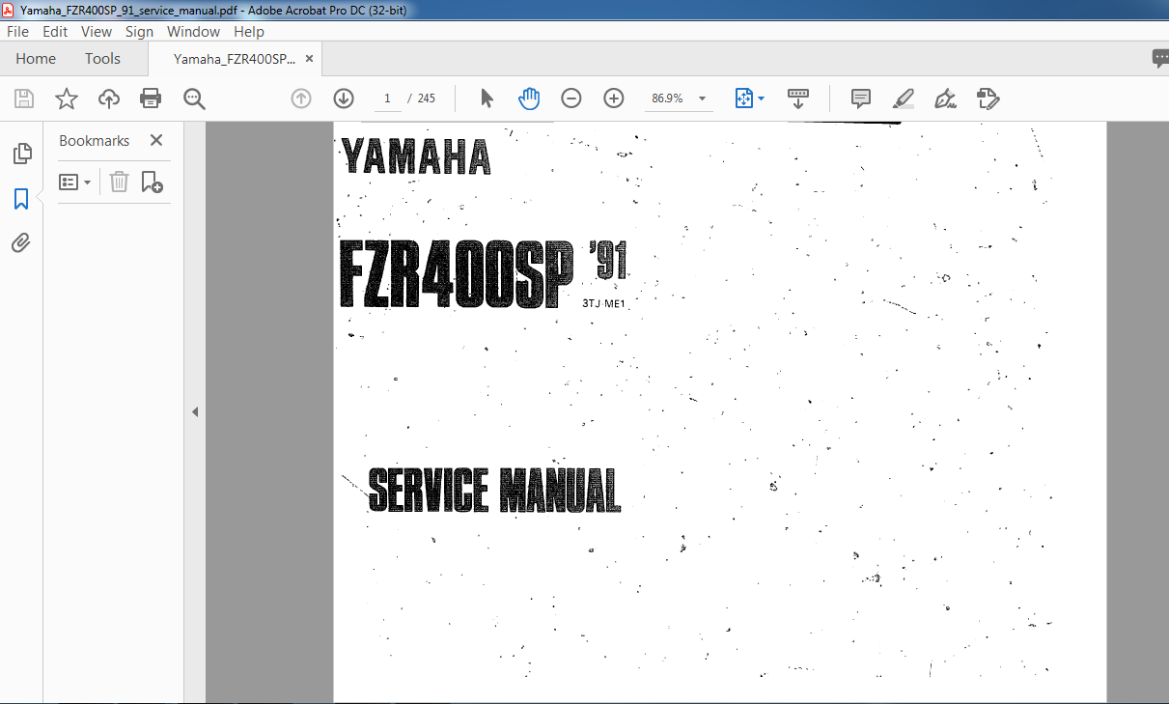Screen dimensions: 1169x704
Task: Open the File menu
Action: pyautogui.click(x=17, y=32)
